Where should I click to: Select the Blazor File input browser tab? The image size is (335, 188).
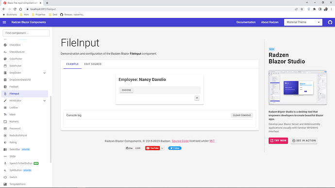(22, 3)
